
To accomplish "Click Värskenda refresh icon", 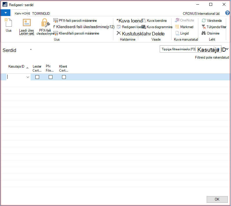I will (x=203, y=21).
